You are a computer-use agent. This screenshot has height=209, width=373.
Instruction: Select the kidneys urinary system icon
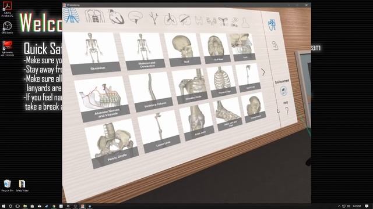pyautogui.click(x=211, y=21)
